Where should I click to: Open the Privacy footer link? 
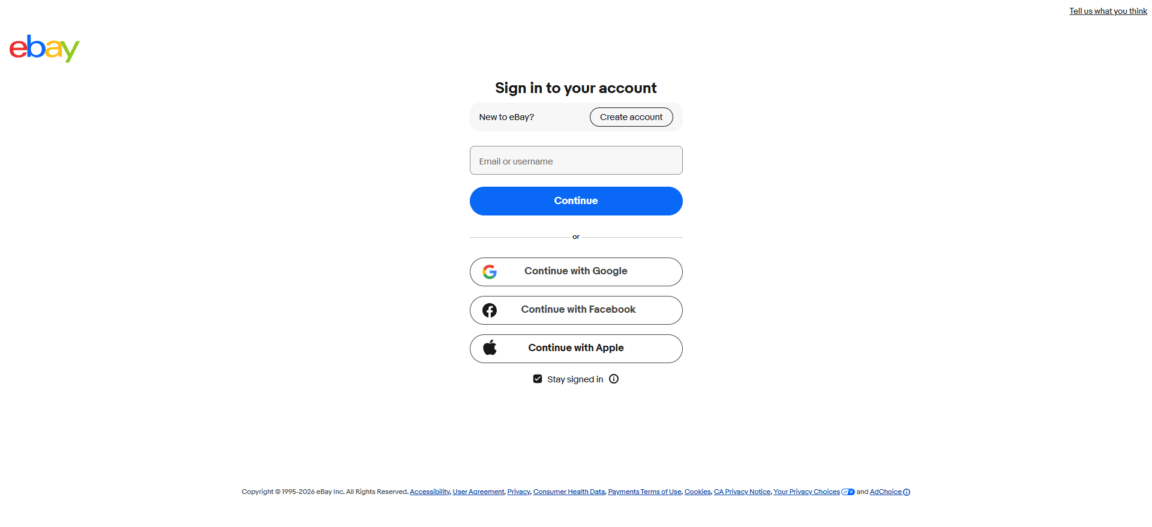pyautogui.click(x=518, y=492)
